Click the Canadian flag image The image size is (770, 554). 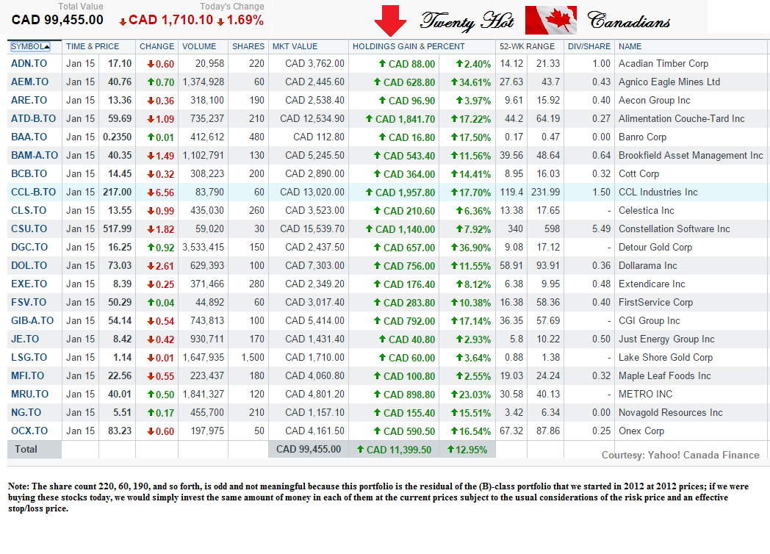click(x=551, y=21)
